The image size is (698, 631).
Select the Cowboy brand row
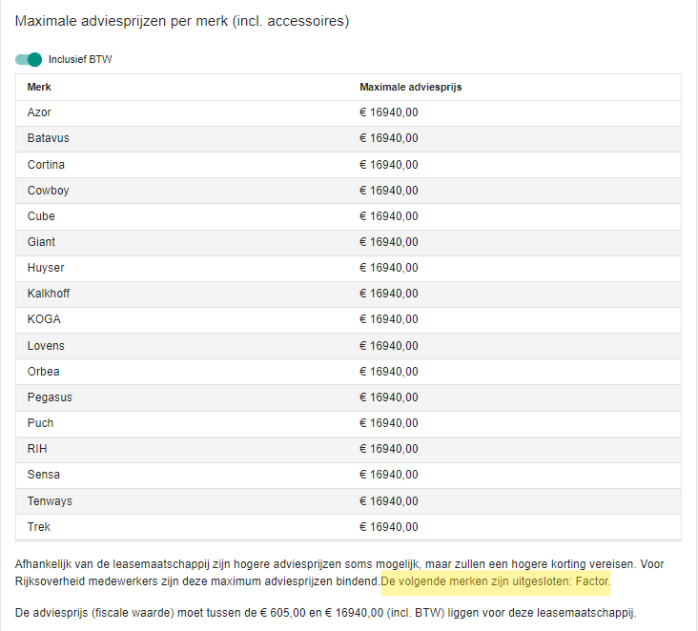(x=348, y=191)
